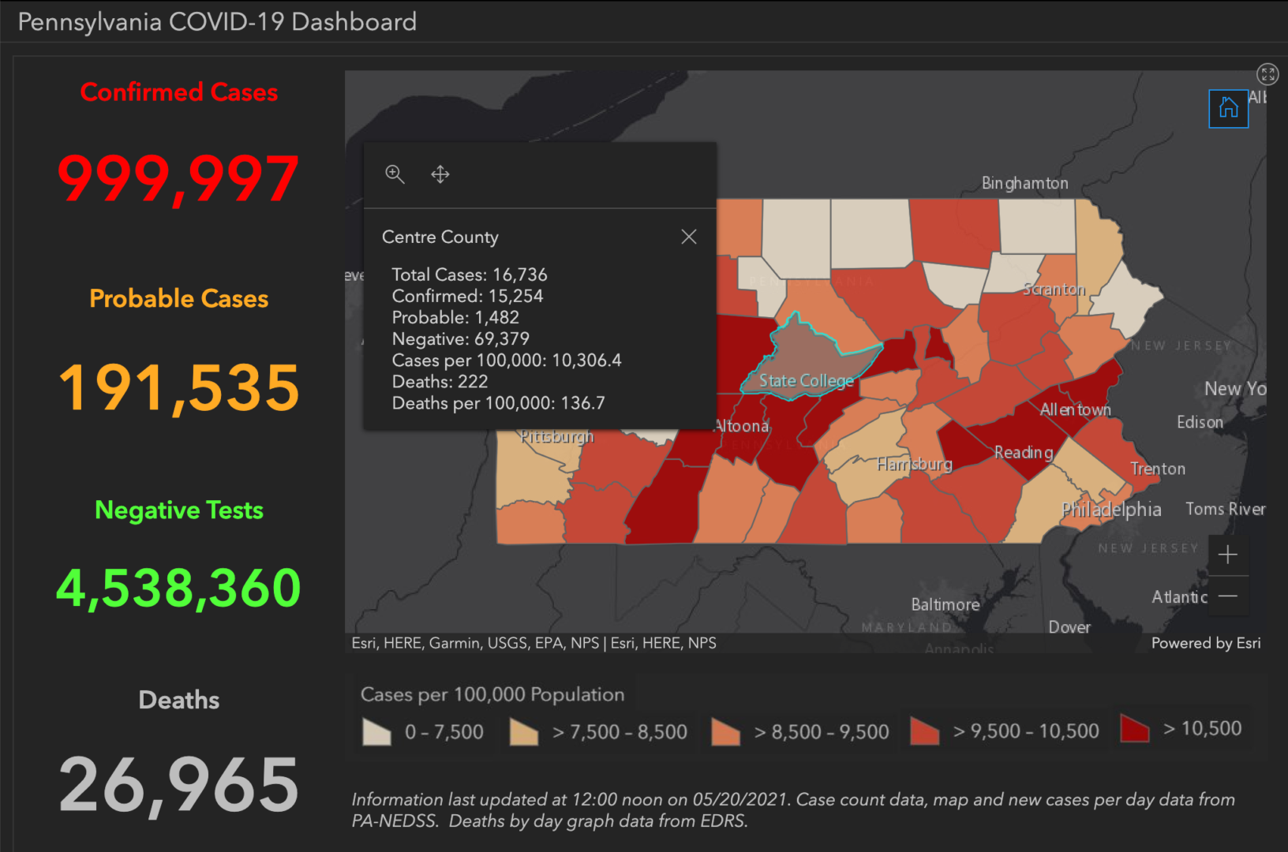
Task: Zoom out with the map minus button
Action: 1228,596
